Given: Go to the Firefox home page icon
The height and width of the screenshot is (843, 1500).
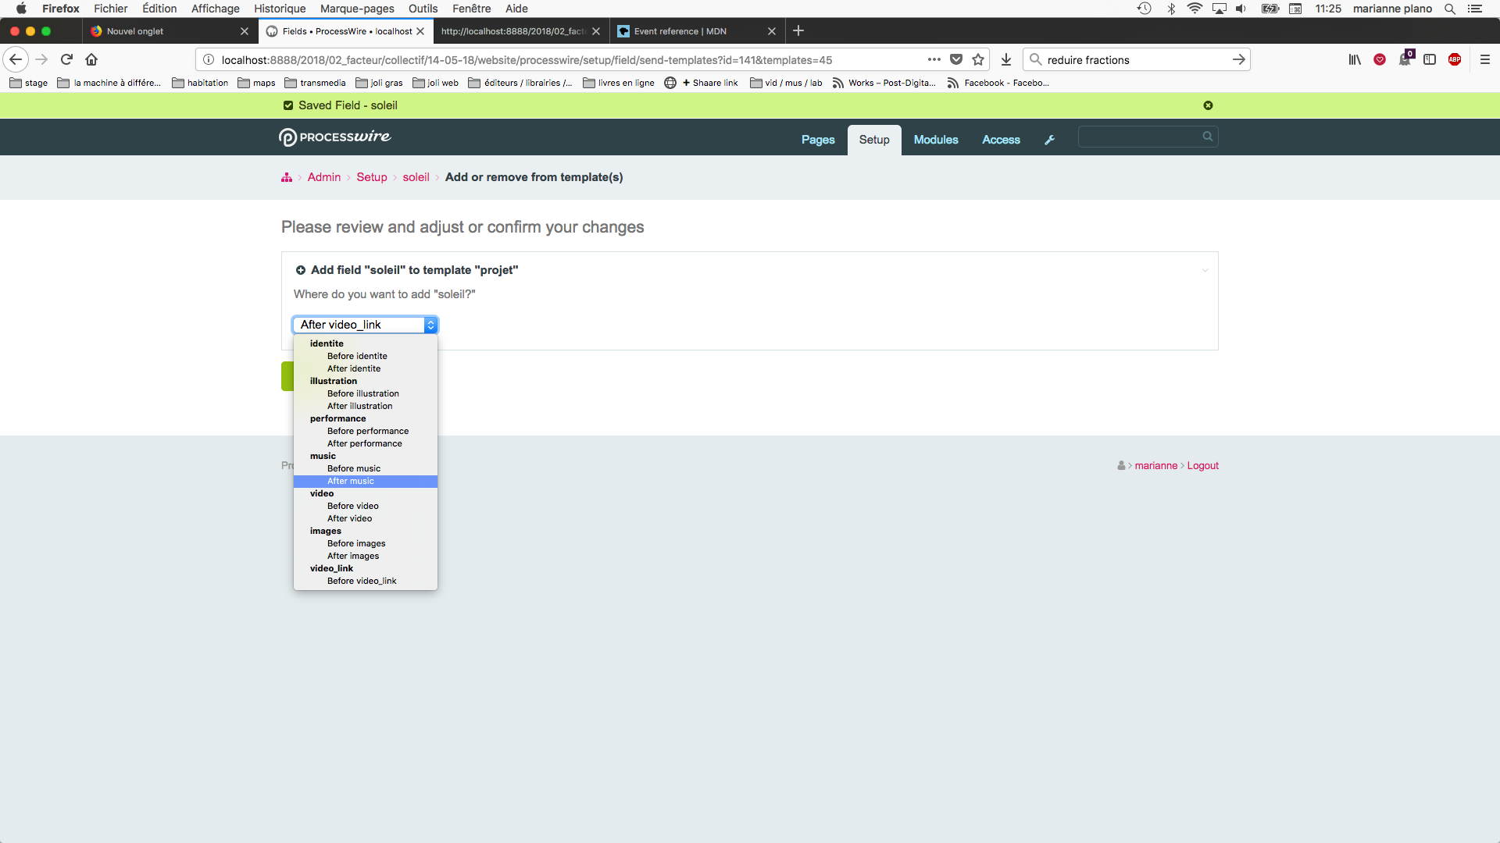Looking at the screenshot, I should click(91, 59).
